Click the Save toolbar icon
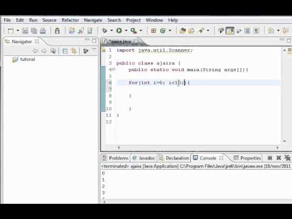Viewport: 292px width, 219px height. click(x=25, y=31)
